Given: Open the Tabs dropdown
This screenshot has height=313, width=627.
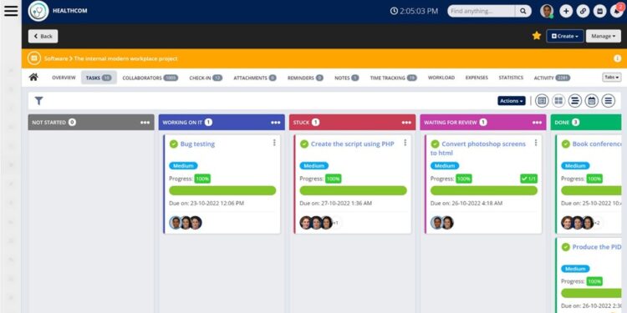Looking at the screenshot, I should coord(612,78).
